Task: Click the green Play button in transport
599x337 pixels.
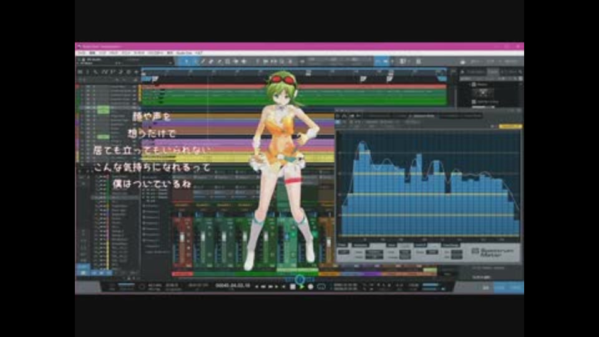Action: pyautogui.click(x=301, y=286)
